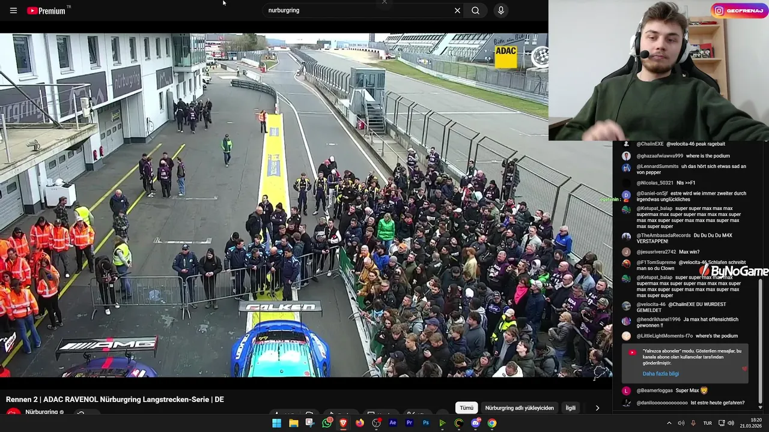769x432 pixels.
Task: Click video title "Rennen 2 | ADAC RAVENOL"
Action: tap(115, 400)
